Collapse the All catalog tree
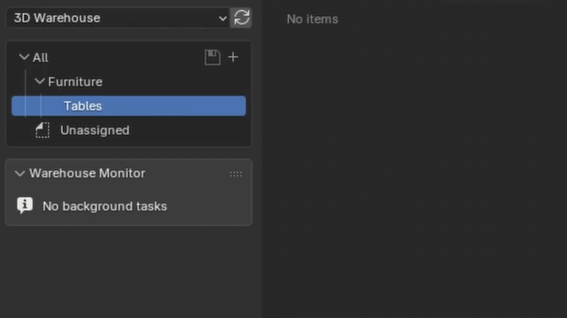 [x=24, y=57]
